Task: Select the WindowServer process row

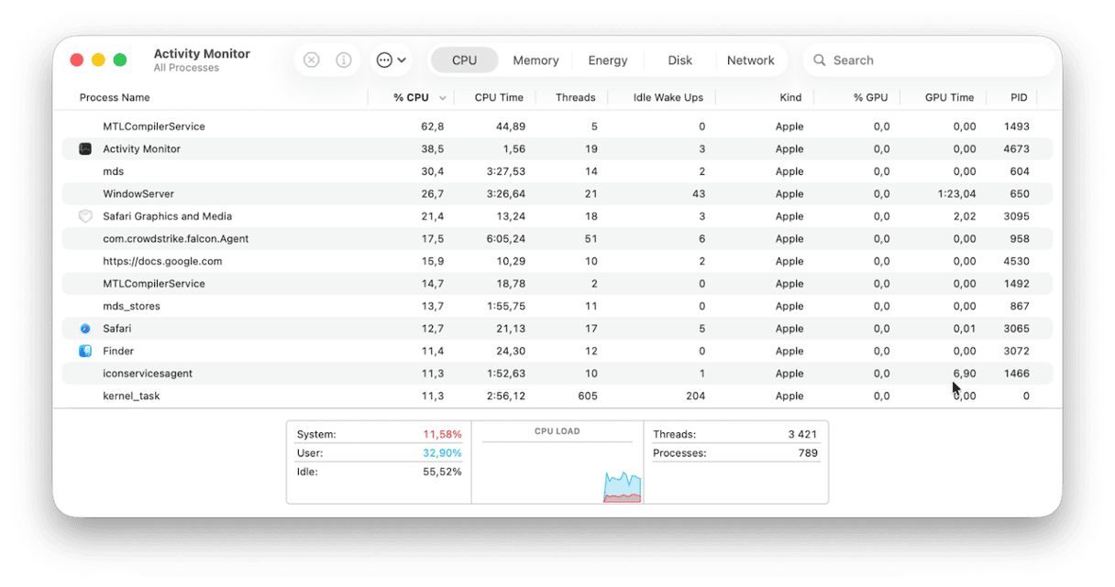Action: pyautogui.click(x=557, y=194)
